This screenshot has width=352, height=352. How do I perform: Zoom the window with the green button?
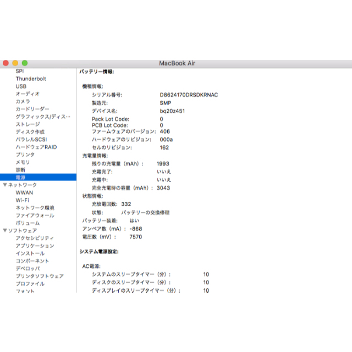pos(25,63)
